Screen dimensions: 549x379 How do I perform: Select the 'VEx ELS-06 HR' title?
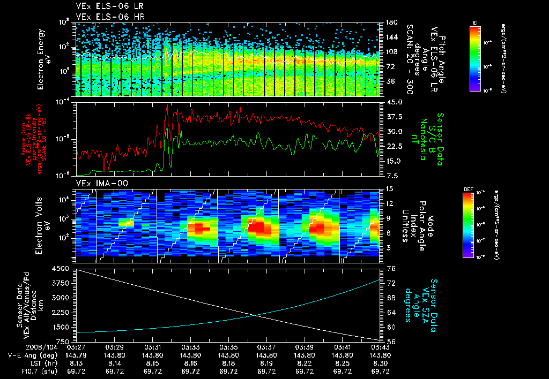(110, 17)
